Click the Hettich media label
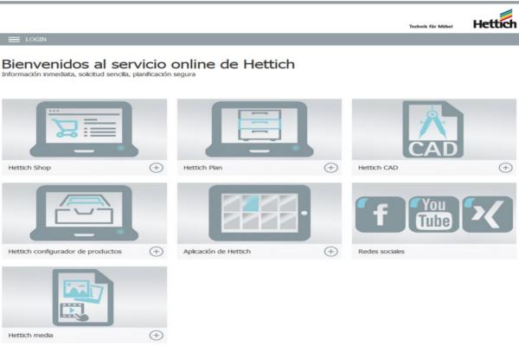The image size is (519, 346). click(x=30, y=335)
